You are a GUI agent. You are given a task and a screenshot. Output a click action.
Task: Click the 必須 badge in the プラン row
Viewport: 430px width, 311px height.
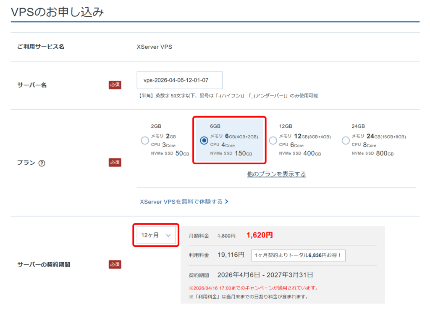coord(115,162)
